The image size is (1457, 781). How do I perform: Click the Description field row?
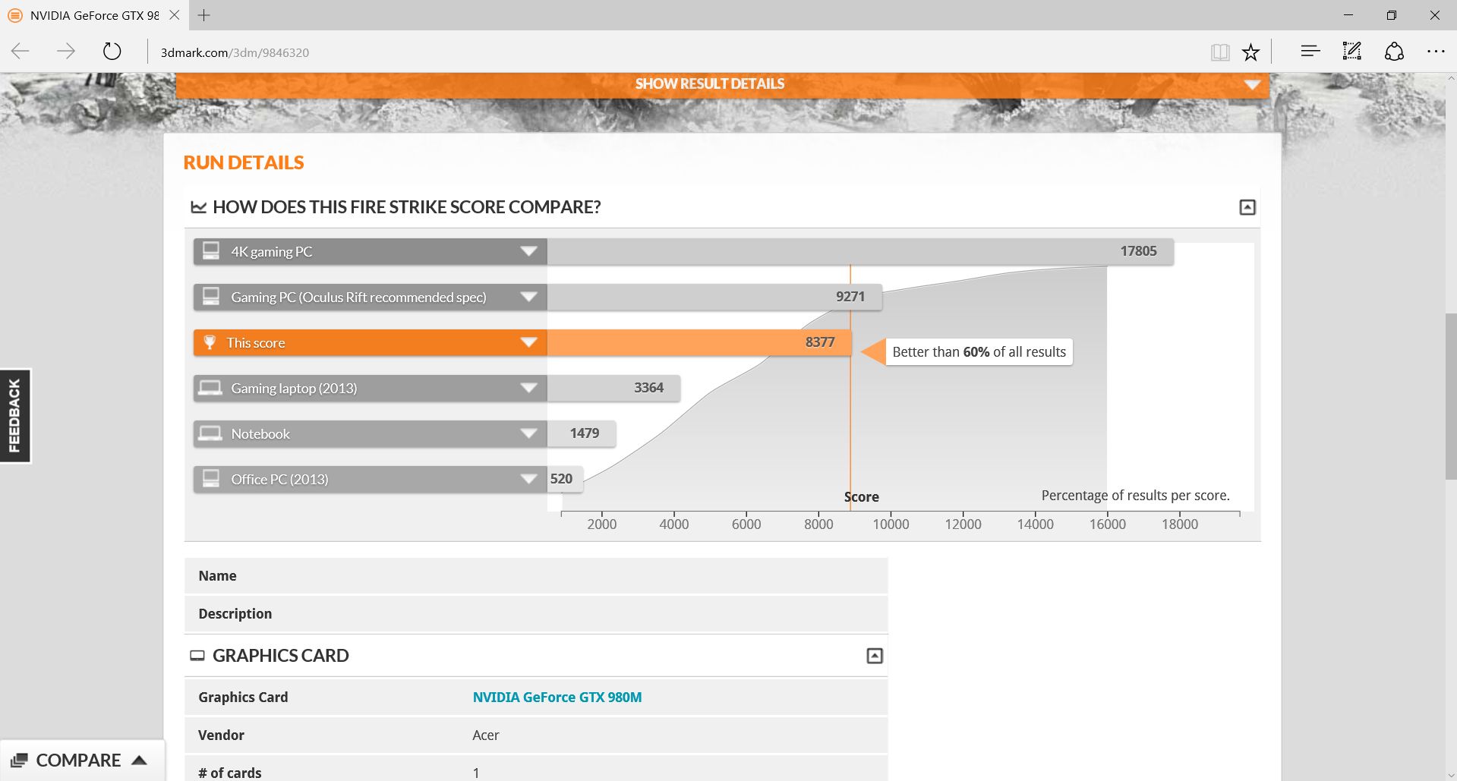[536, 614]
